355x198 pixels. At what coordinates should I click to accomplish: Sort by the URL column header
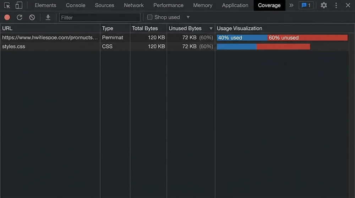coord(50,28)
